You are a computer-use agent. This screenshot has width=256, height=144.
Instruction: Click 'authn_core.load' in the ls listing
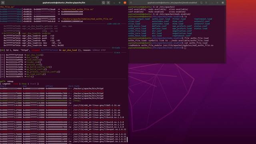[x=137, y=28]
